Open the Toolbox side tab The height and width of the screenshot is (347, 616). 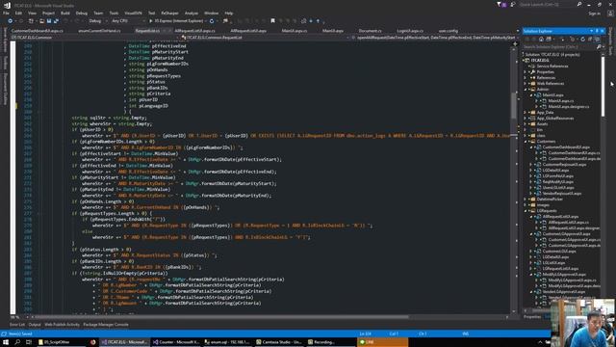[5, 63]
